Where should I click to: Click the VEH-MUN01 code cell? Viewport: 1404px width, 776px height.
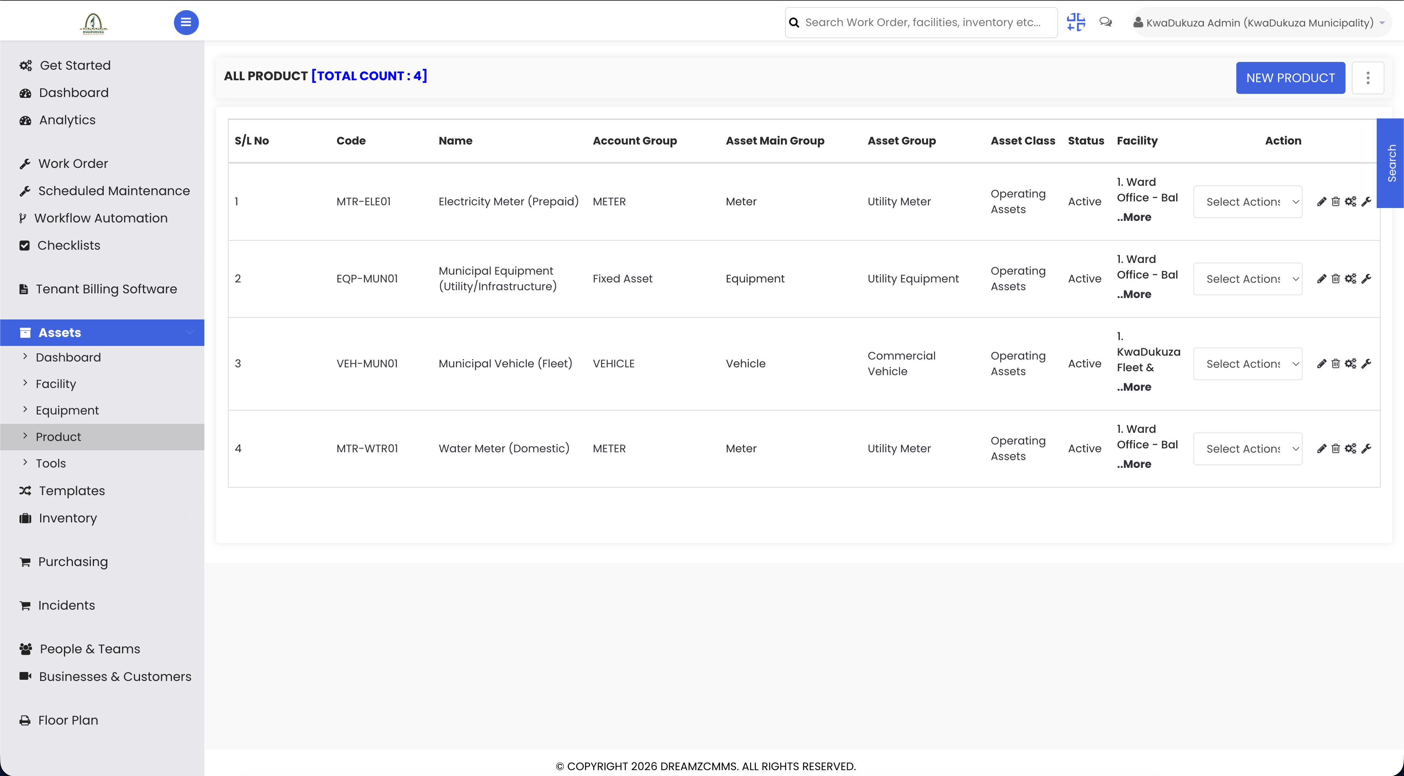pos(367,364)
